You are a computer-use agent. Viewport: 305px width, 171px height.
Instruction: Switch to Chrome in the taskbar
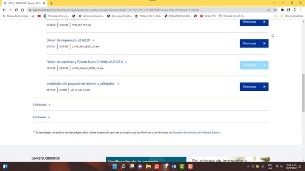[165, 167]
